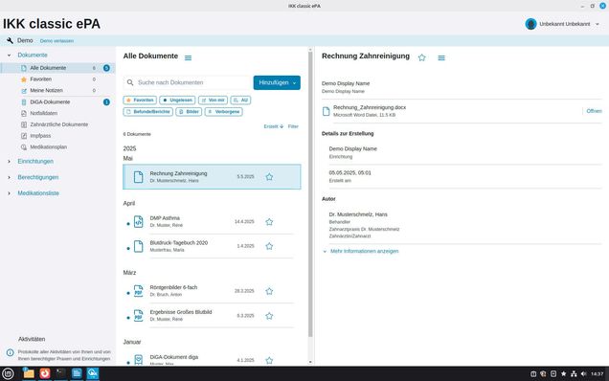Star the Ergebnisse Großes Blutbild document

pyautogui.click(x=269, y=316)
